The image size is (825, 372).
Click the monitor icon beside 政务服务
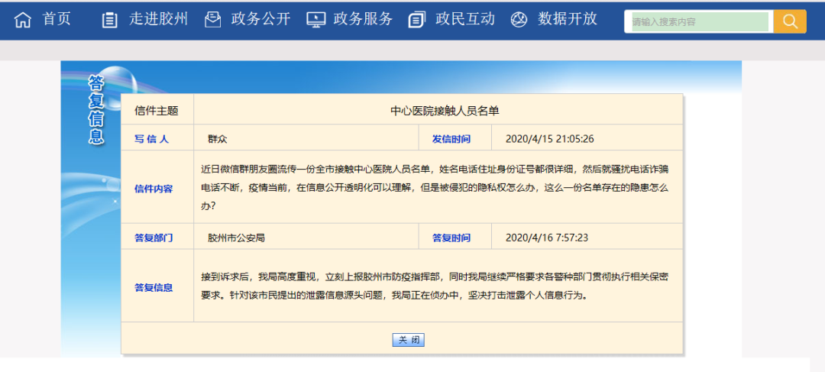click(316, 21)
